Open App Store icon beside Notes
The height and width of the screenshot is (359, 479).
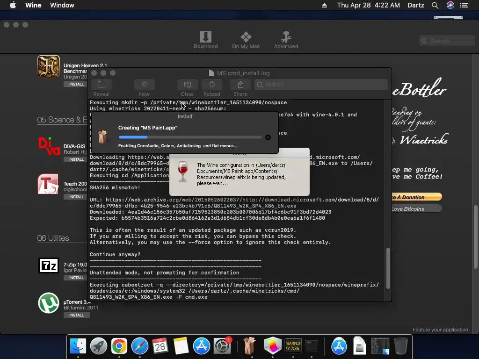coord(201,346)
